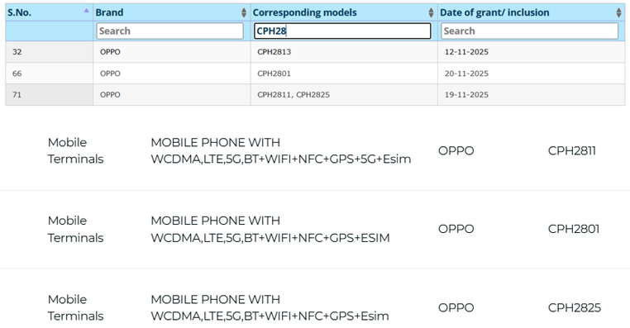The image size is (630, 328).
Task: Select serial number 66 cell
Action: (49, 74)
